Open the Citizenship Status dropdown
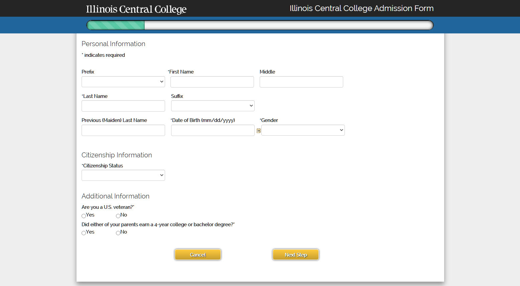 click(123, 175)
